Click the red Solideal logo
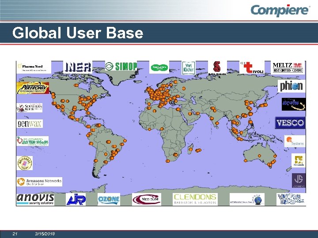Image resolution: width=318 pixels, height=238 pixels. (x=217, y=68)
